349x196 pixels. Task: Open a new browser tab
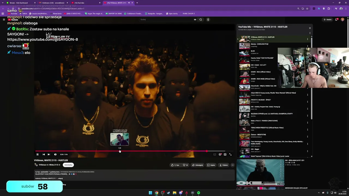point(137,3)
